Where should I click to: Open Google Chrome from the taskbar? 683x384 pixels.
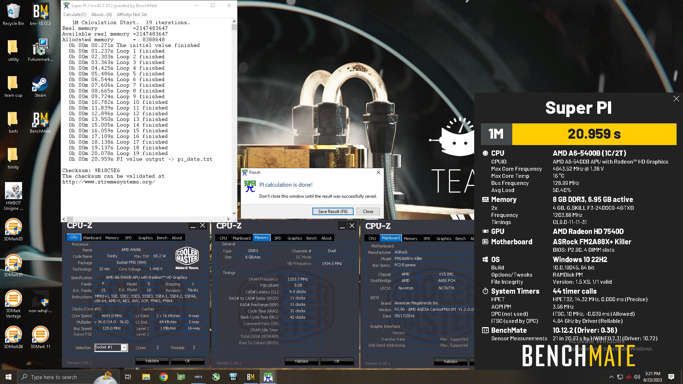point(163,377)
